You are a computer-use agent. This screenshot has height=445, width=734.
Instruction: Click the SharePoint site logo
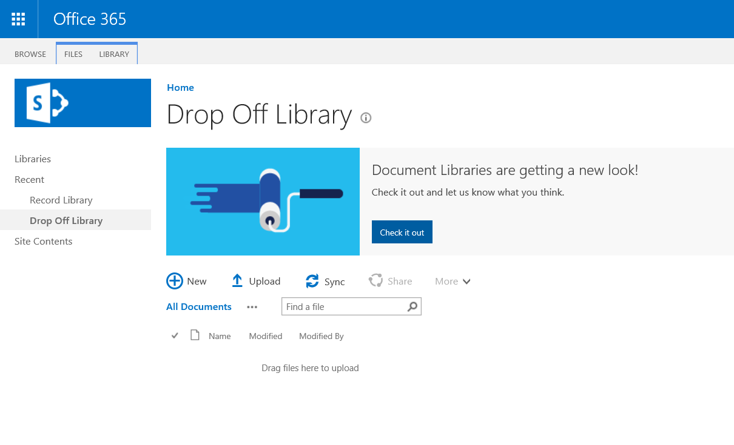coord(82,102)
